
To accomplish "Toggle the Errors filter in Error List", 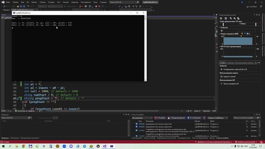I will tap(160, 118).
